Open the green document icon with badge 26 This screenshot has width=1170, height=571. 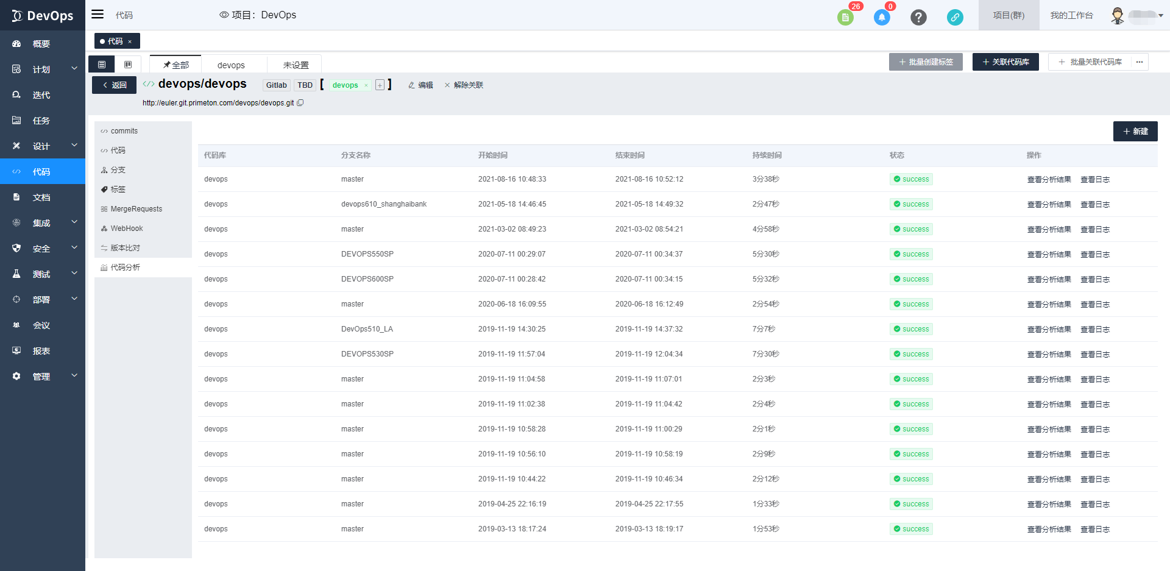[845, 17]
